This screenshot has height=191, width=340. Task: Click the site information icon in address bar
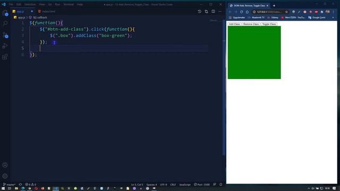point(254,12)
